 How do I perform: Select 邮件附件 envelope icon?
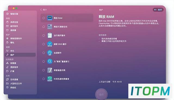click(7, 26)
